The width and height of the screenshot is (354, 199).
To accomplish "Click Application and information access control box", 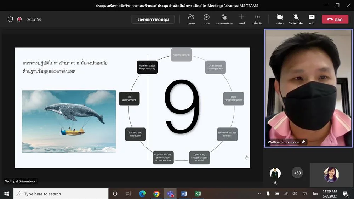I will tap(163, 158).
